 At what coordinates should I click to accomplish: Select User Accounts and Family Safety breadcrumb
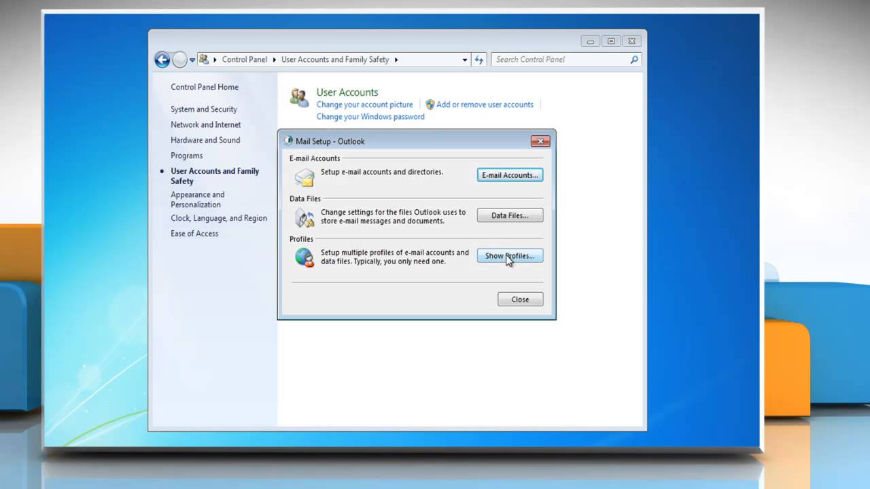pyautogui.click(x=335, y=60)
